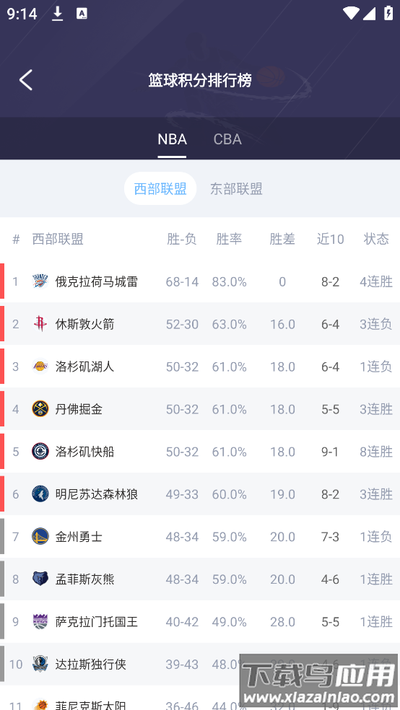400x710 pixels.
Task: Select the 东部联盟 conference toggle
Action: (236, 188)
